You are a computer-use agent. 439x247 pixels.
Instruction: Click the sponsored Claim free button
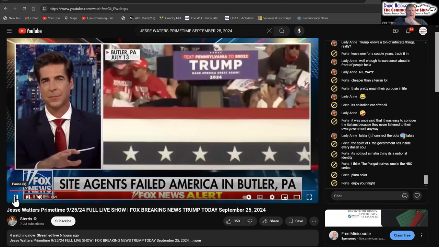402,235
